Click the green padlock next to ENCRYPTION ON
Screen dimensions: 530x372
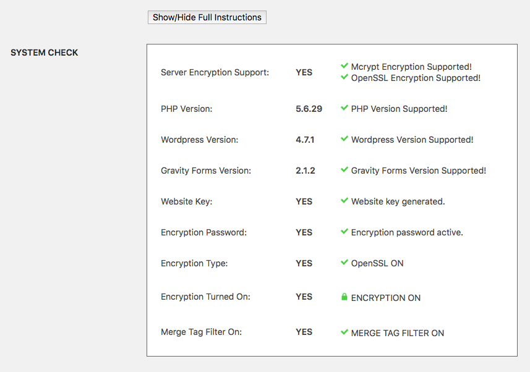click(x=344, y=297)
